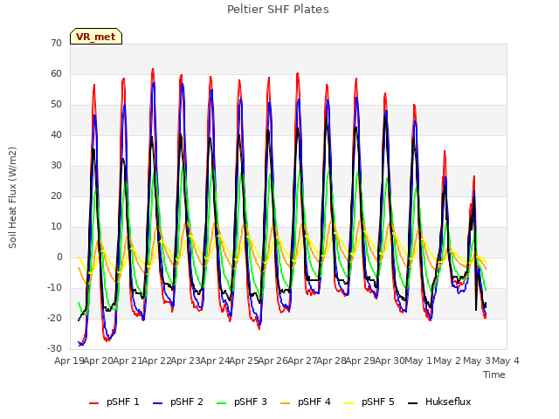Click the 50 y-axis tick label
Image resolution: width=559 pixels, height=419 pixels.
56,105
